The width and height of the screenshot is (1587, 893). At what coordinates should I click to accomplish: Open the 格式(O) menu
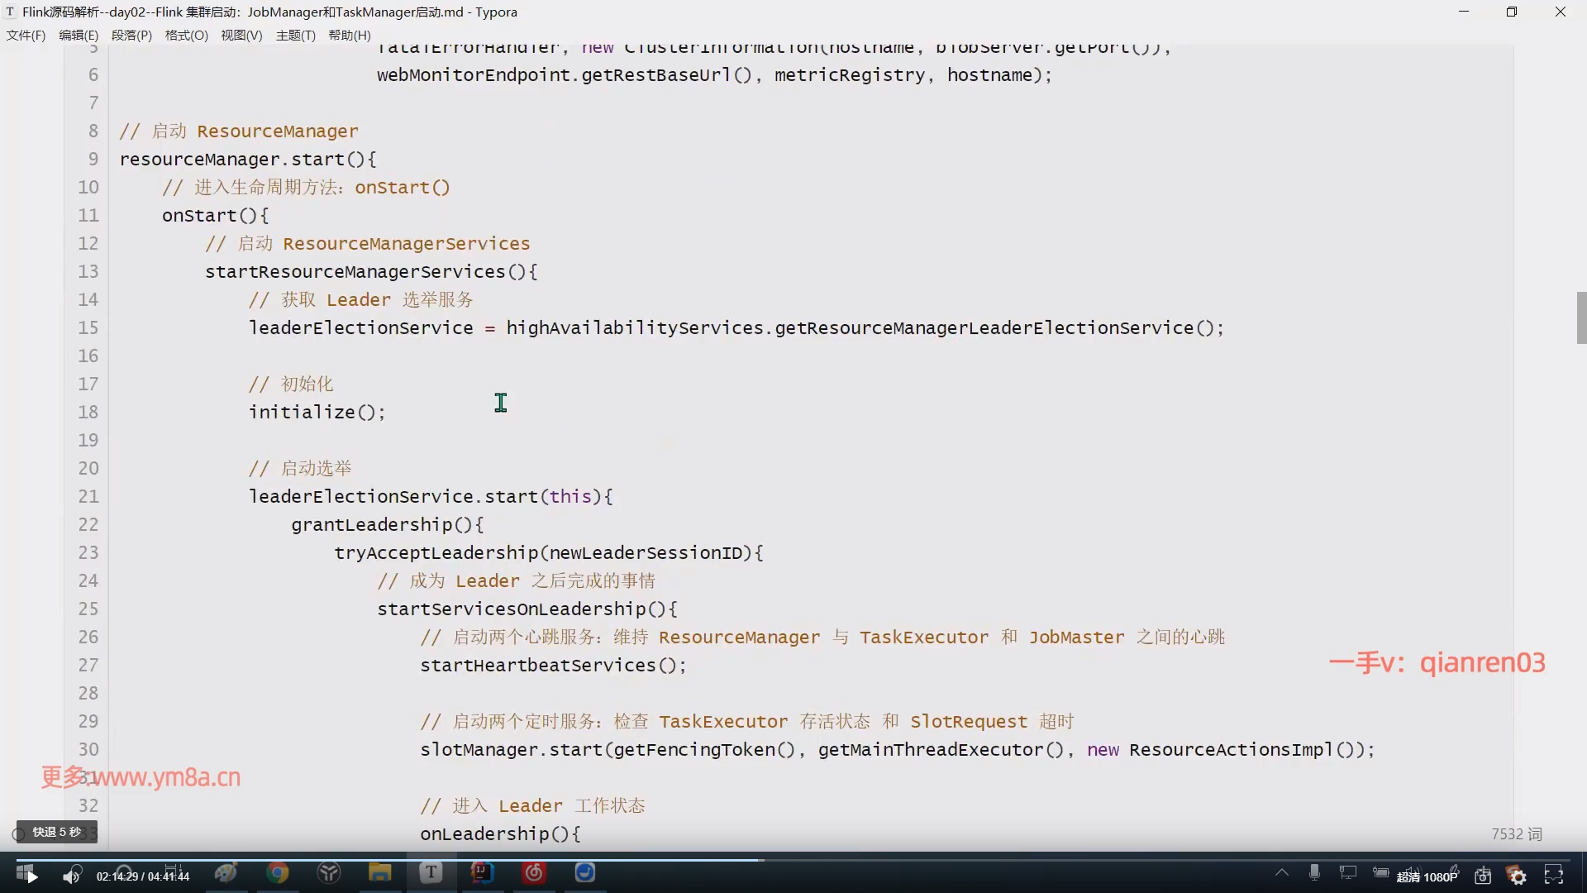[x=186, y=36]
